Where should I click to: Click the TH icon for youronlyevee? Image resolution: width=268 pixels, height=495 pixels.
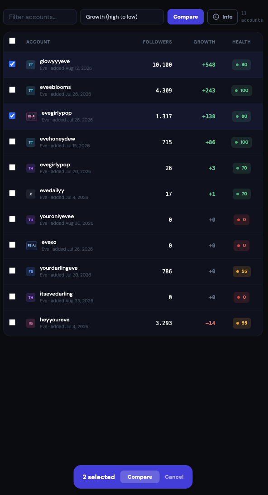[x=31, y=220]
